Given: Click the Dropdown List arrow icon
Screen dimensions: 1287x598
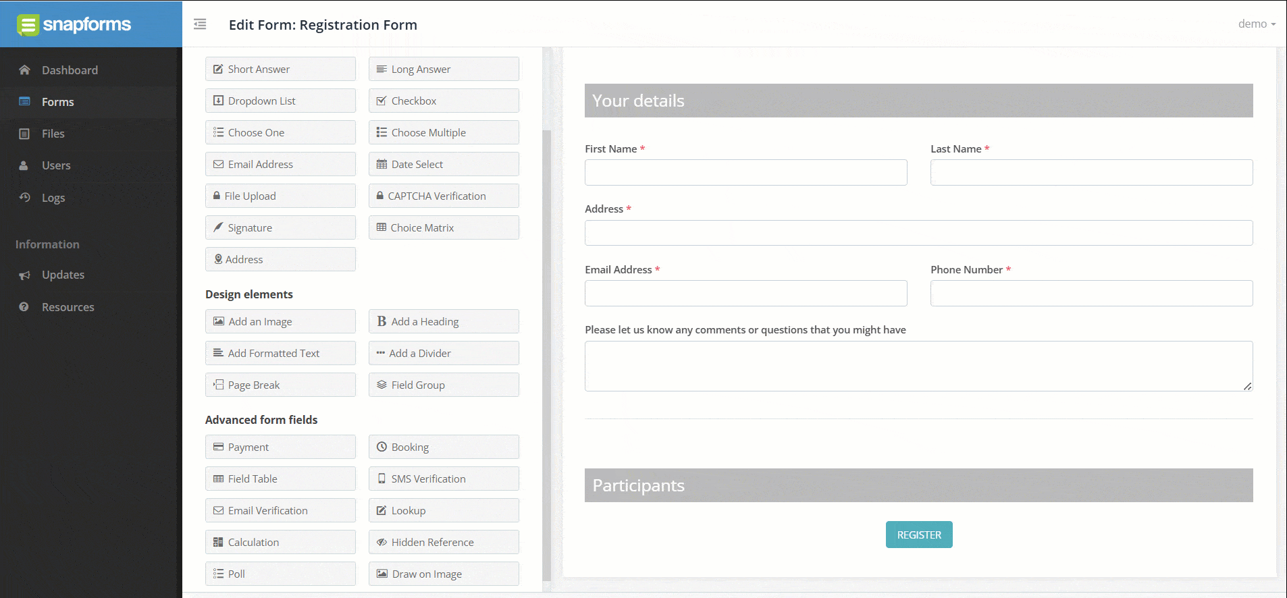Looking at the screenshot, I should pyautogui.click(x=218, y=101).
